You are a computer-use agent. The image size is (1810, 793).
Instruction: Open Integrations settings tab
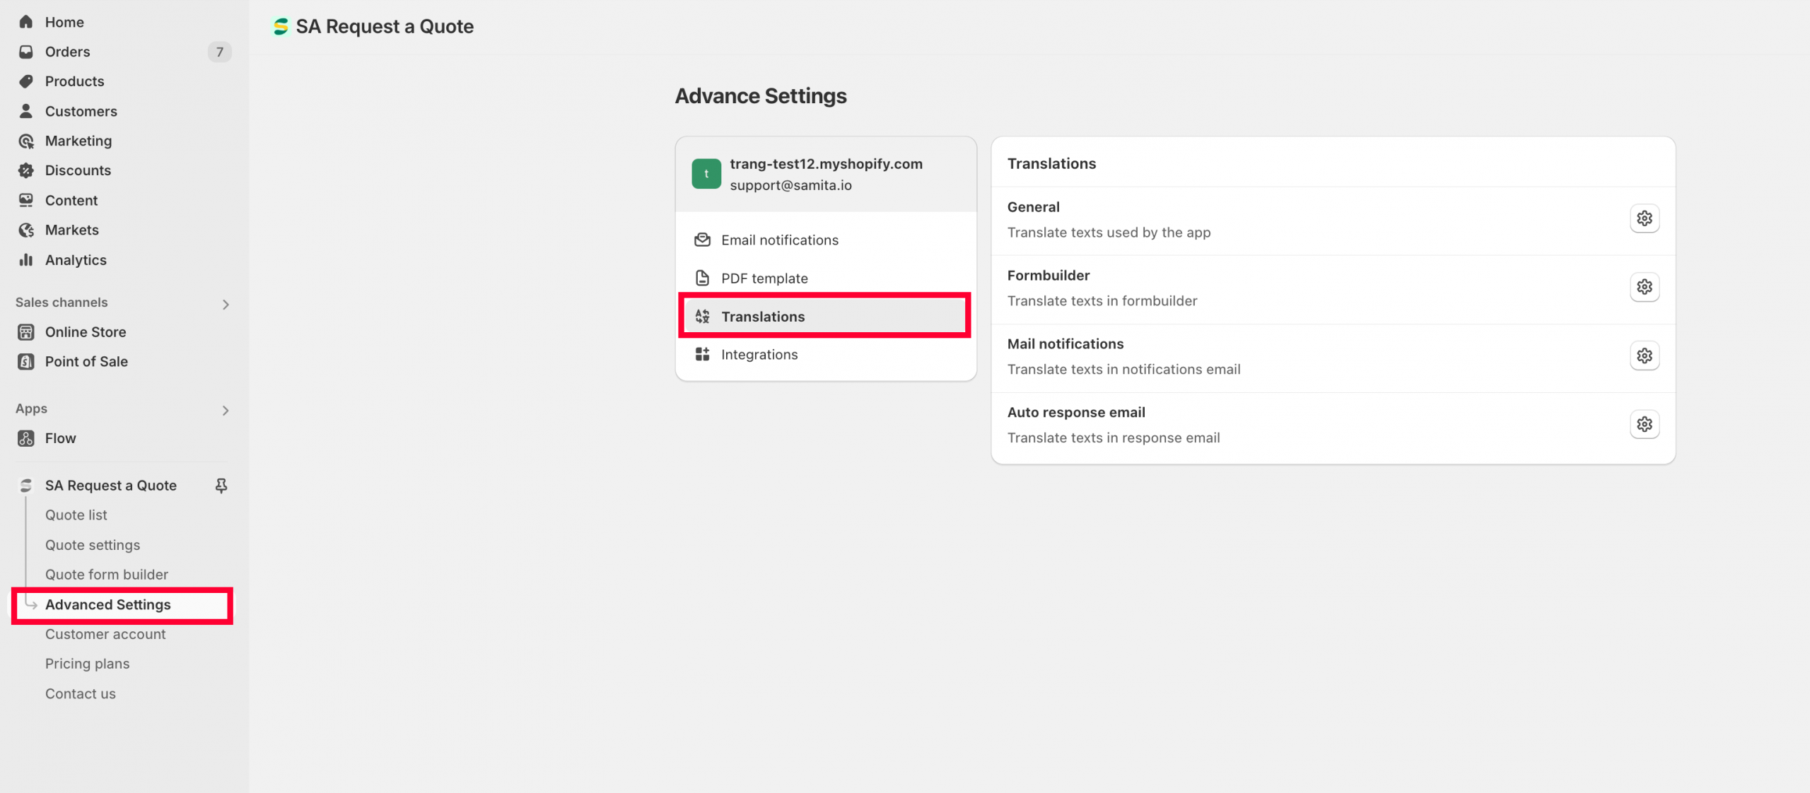pyautogui.click(x=826, y=354)
